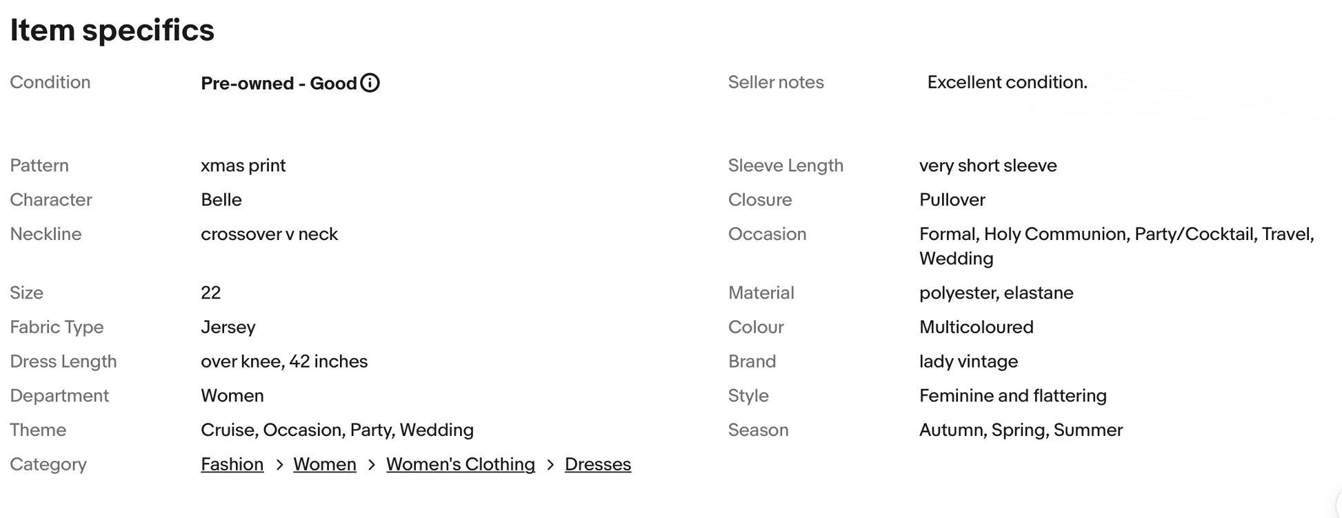Image resolution: width=1342 pixels, height=518 pixels.
Task: Click the chevron before Dresses breadcrumb
Action: click(550, 465)
